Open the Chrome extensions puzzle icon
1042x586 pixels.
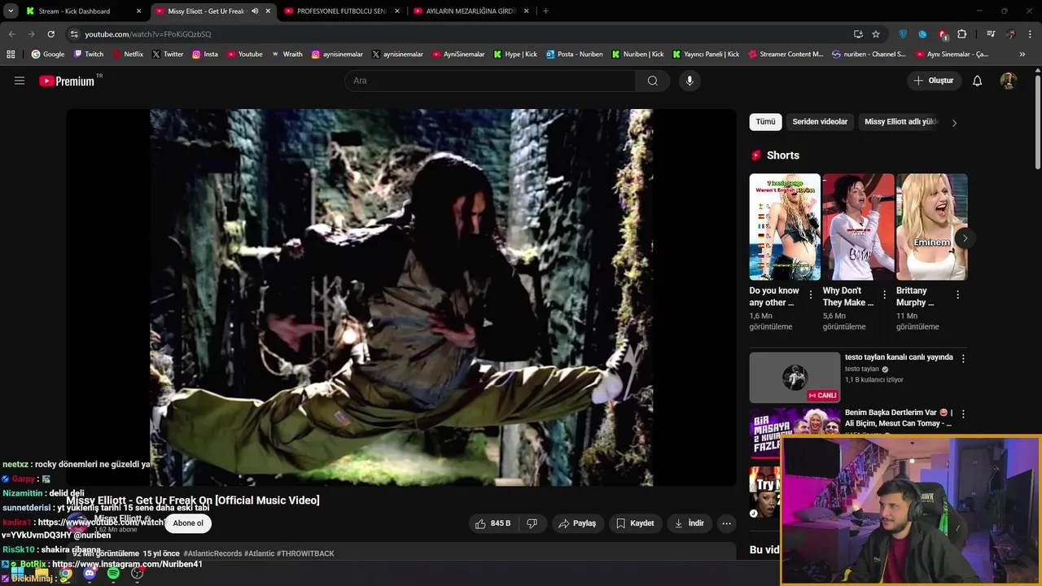click(962, 34)
